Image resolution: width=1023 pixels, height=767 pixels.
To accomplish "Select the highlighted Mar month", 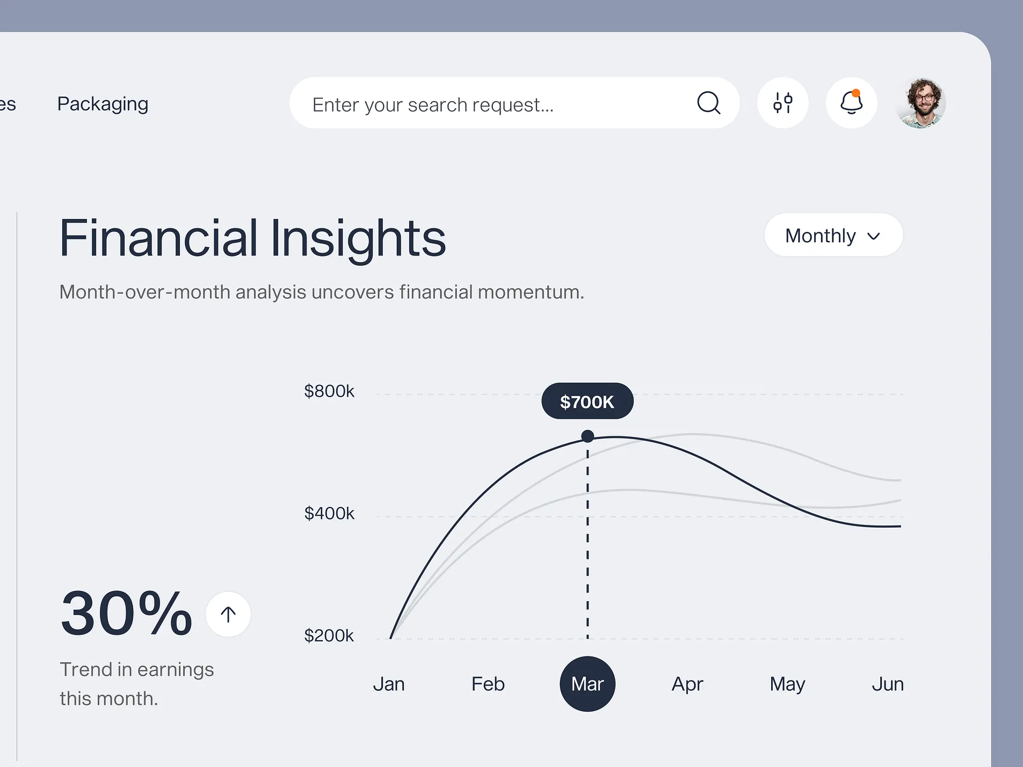I will (587, 684).
